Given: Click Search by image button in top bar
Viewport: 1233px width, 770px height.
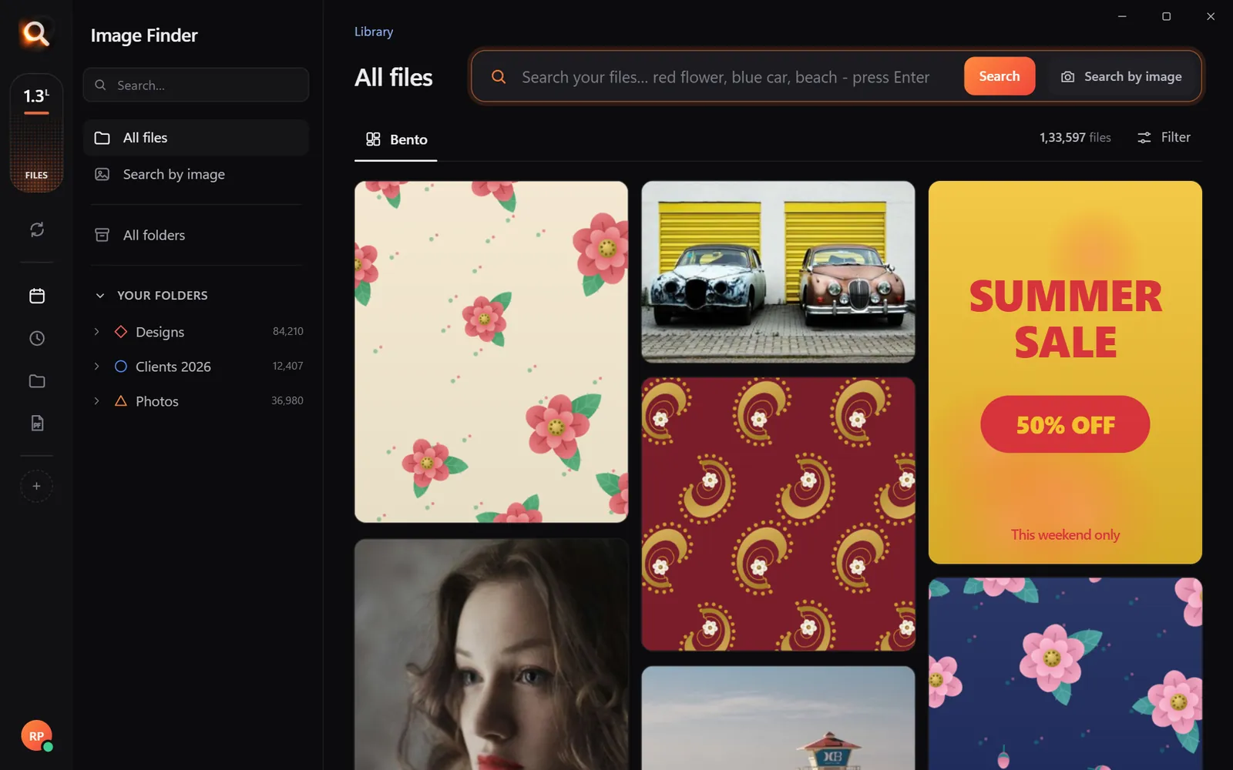Looking at the screenshot, I should point(1122,76).
